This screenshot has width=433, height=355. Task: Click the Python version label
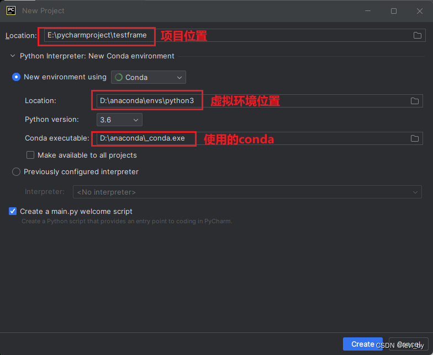click(52, 120)
